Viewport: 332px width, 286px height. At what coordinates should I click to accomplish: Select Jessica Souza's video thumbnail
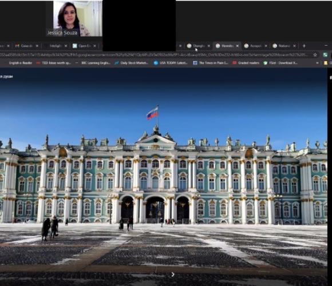tap(77, 18)
